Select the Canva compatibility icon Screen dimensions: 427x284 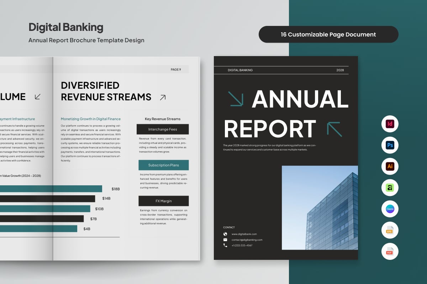pos(390,209)
